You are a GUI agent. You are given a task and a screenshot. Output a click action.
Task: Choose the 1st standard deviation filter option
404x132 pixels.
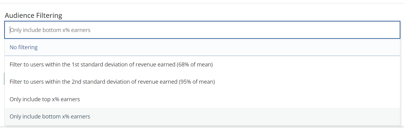tap(202, 65)
